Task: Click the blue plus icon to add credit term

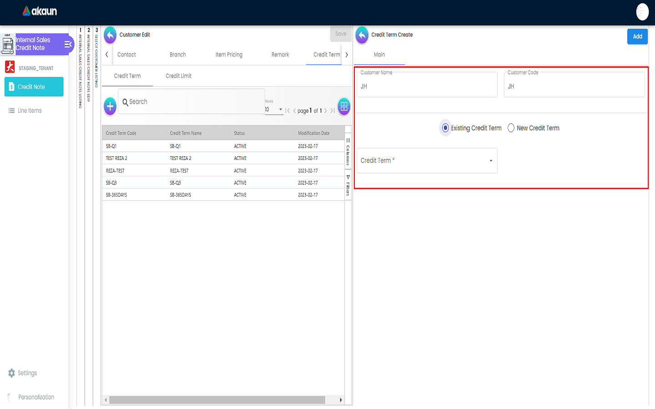Action: [x=110, y=106]
